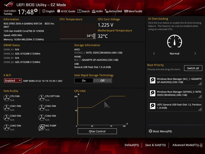Click the 17:48 clock display
The width and height of the screenshot is (205, 154).
tap(26, 12)
